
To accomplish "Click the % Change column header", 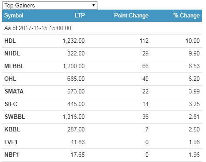I will [186, 15].
